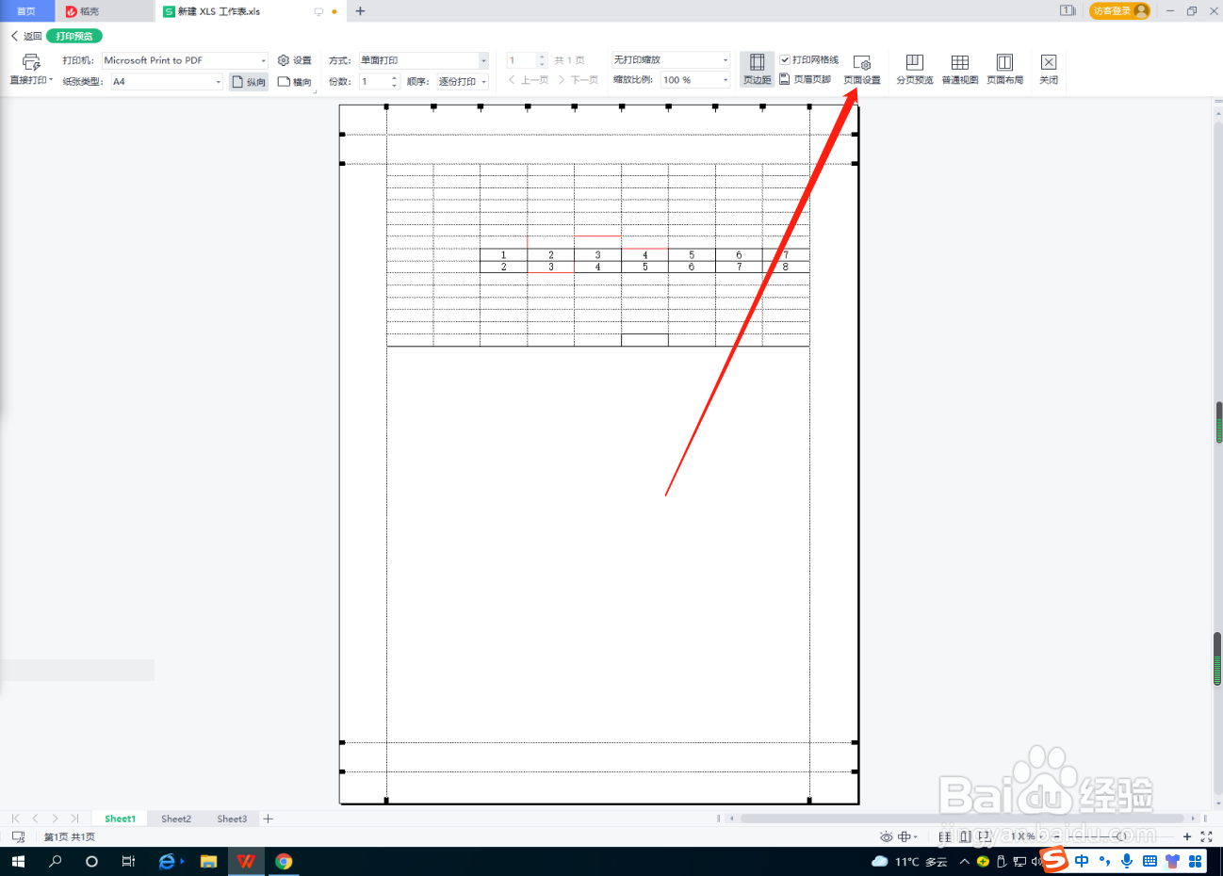Click the horizontal scrollbar thumb
This screenshot has width=1223, height=876.
click(x=962, y=819)
